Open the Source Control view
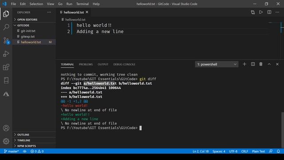The height and width of the screenshot is (160, 284). point(6,40)
